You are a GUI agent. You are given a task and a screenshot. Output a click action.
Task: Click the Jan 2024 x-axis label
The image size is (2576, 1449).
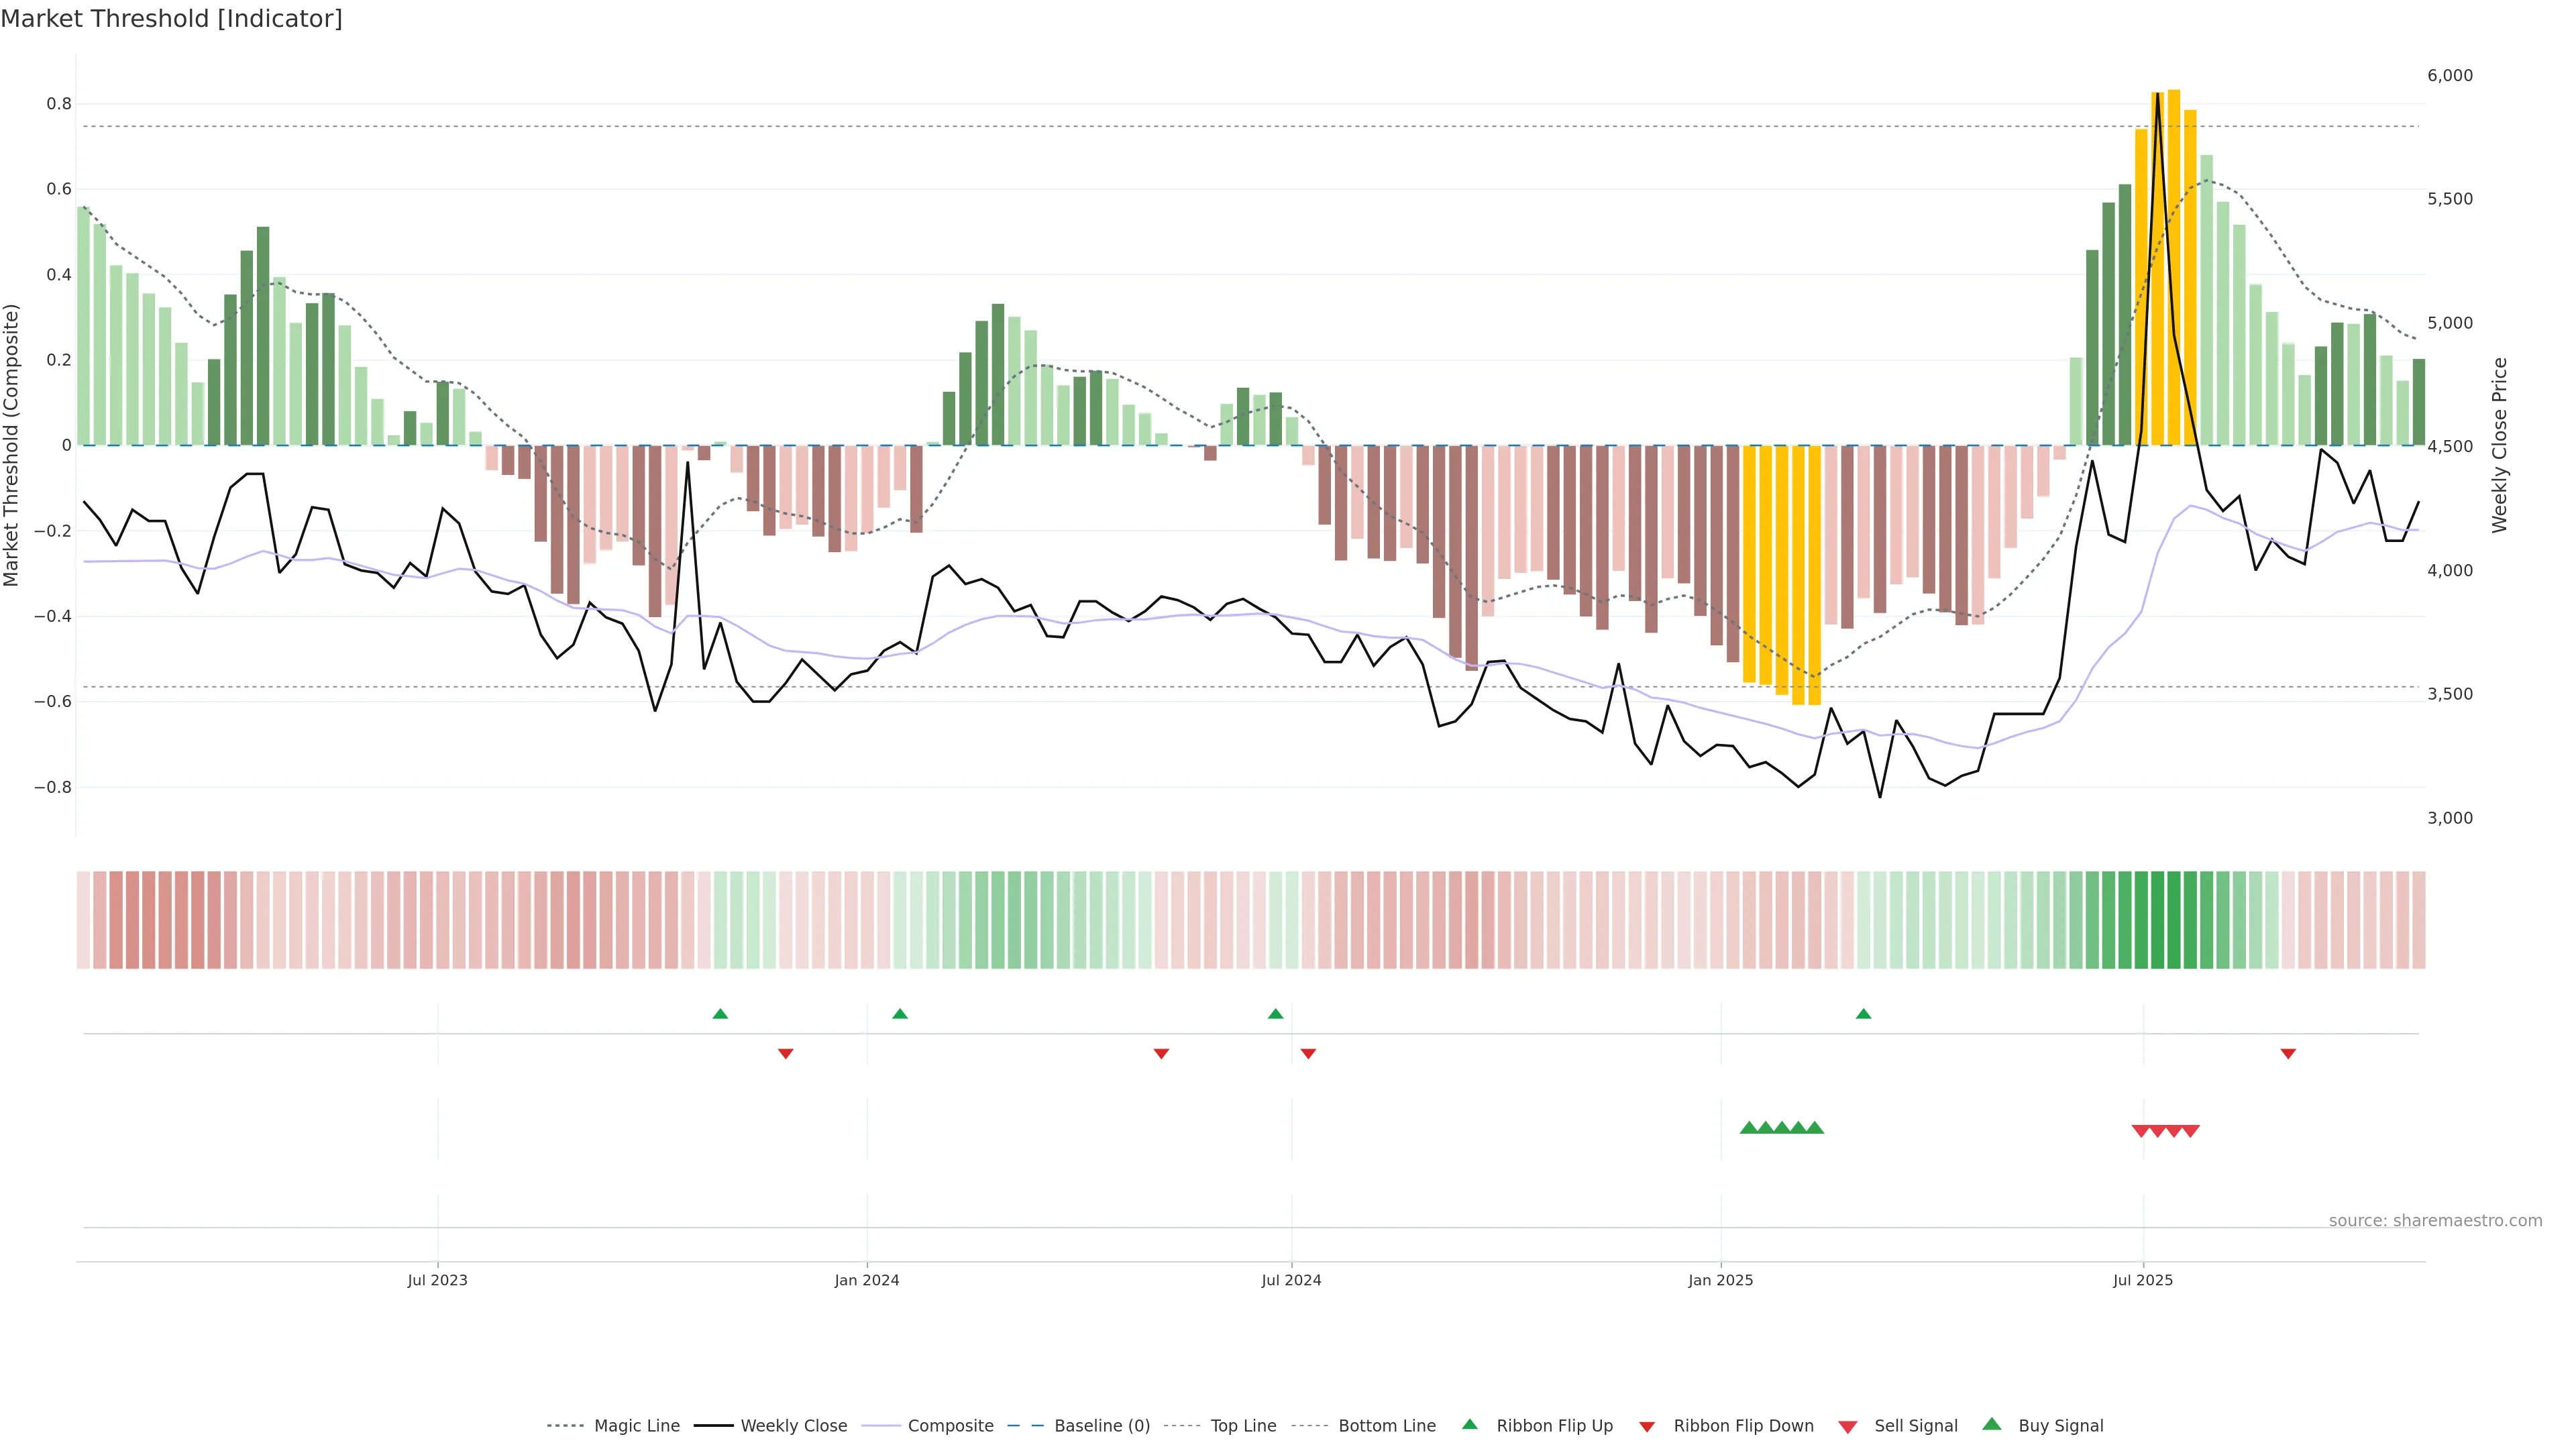click(867, 1280)
